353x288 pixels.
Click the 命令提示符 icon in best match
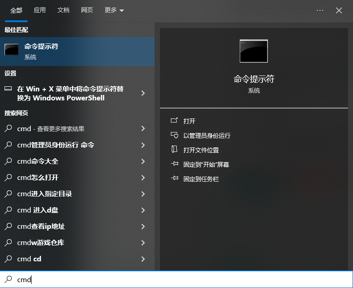pyautogui.click(x=11, y=50)
